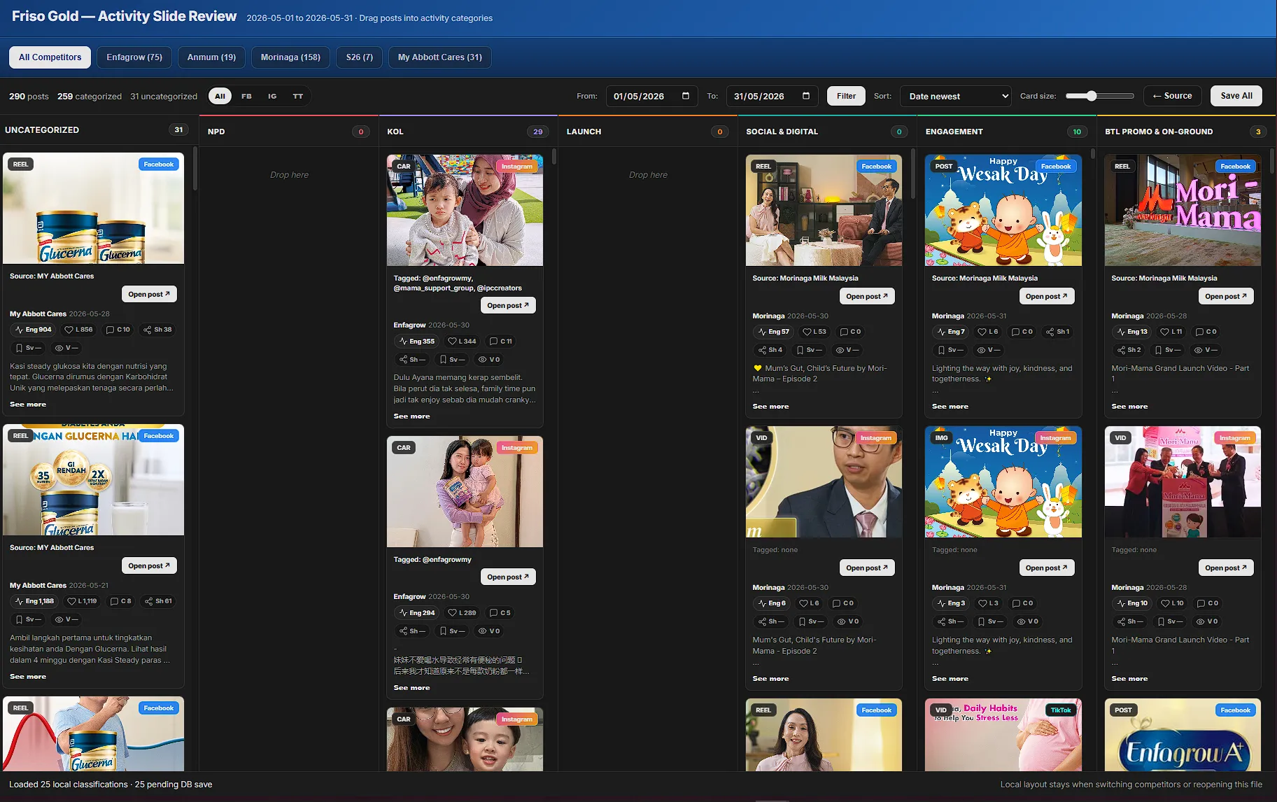The image size is (1277, 802).
Task: Open post for Instagram Mum's Gut video
Action: coord(867,568)
